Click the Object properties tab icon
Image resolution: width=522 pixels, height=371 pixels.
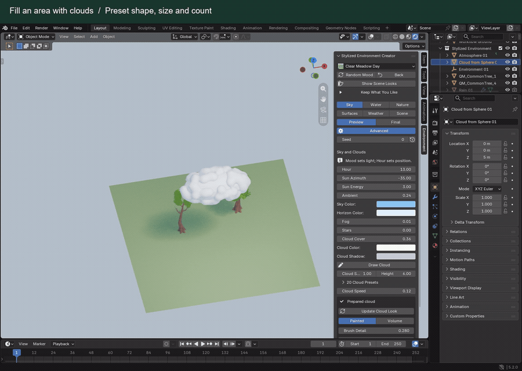[x=435, y=187]
